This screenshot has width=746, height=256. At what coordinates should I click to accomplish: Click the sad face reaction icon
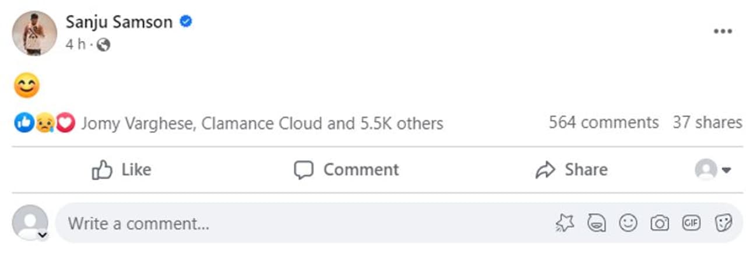pos(45,123)
